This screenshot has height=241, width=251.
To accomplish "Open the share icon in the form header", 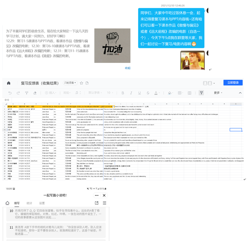I will pos(97,203).
